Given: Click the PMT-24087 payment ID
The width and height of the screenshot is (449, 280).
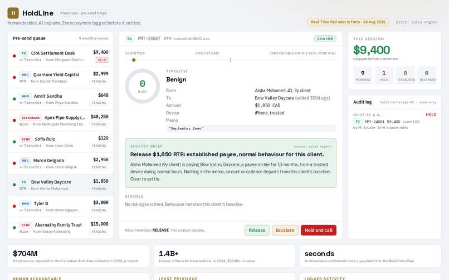Looking at the screenshot, I should (149, 38).
